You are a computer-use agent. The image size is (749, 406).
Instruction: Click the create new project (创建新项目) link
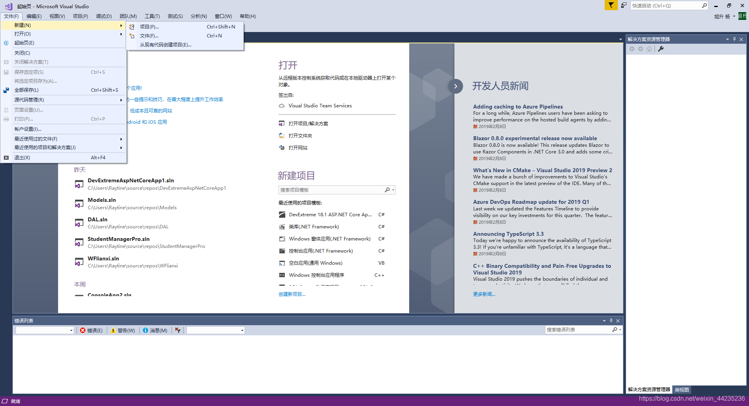292,294
